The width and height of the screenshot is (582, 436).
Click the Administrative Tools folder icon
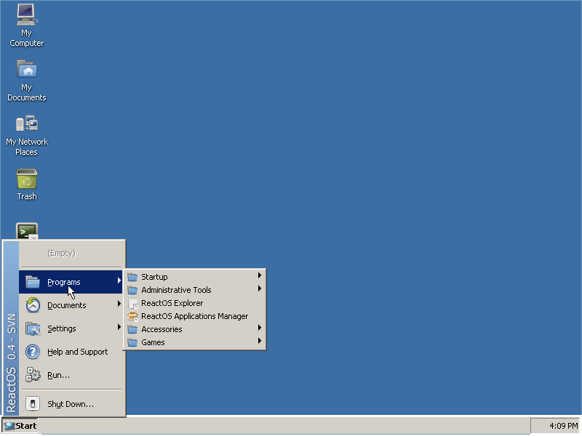[x=132, y=290]
